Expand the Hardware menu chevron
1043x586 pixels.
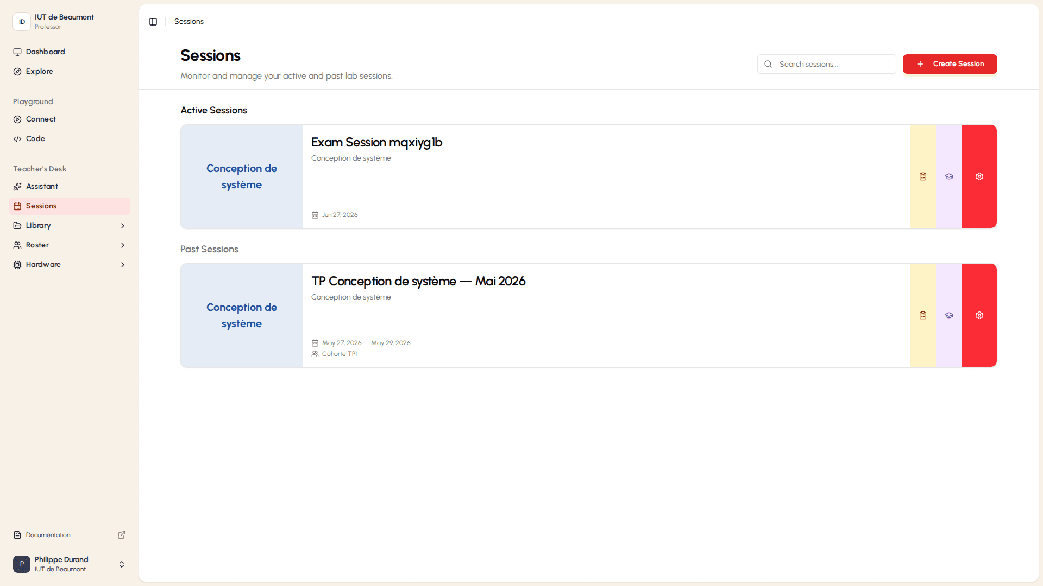click(123, 265)
